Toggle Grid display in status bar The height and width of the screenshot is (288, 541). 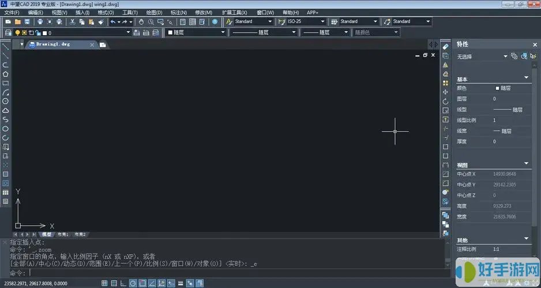114,283
